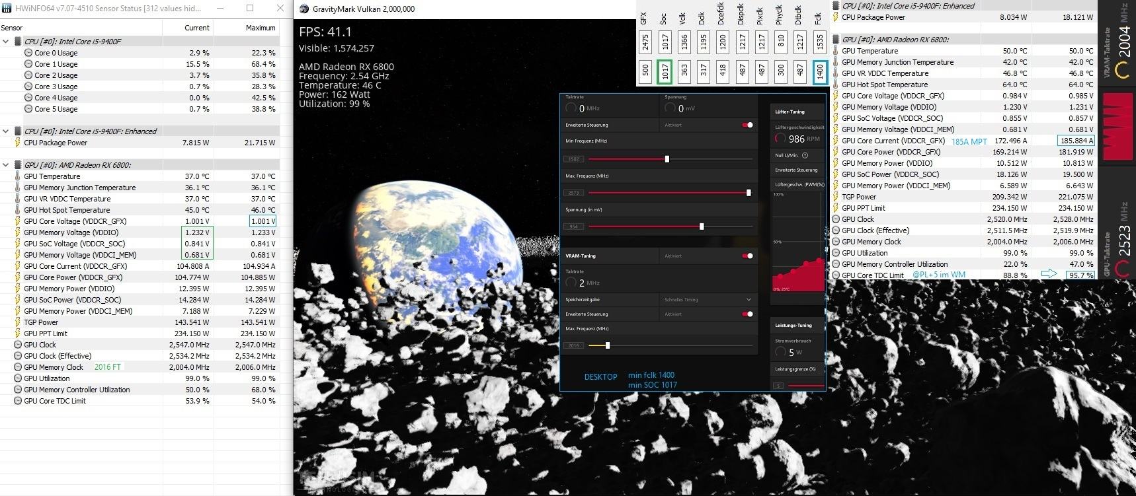Viewport: 1136px width, 496px height.
Task: Collapse the Intel Core i5-9400F: Enhanced group
Action: (6, 131)
